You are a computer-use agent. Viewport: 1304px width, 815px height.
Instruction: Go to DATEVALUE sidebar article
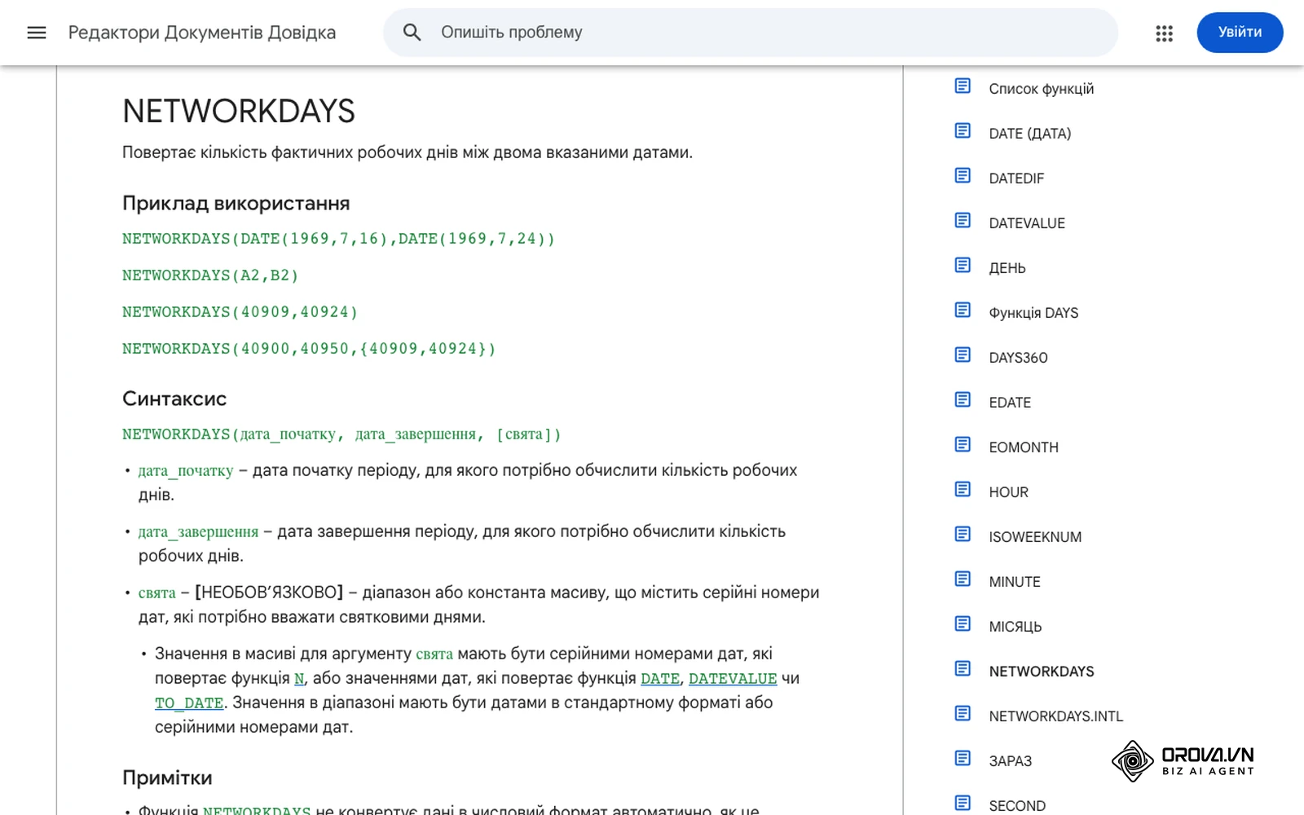(1026, 223)
